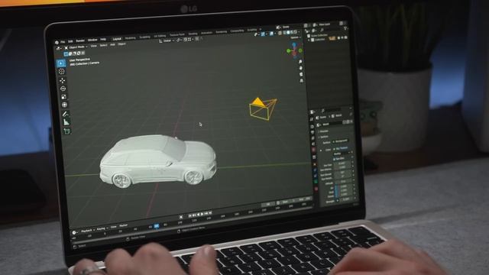Collapse Collection in outliner
489x275 pixels.
[x=309, y=40]
